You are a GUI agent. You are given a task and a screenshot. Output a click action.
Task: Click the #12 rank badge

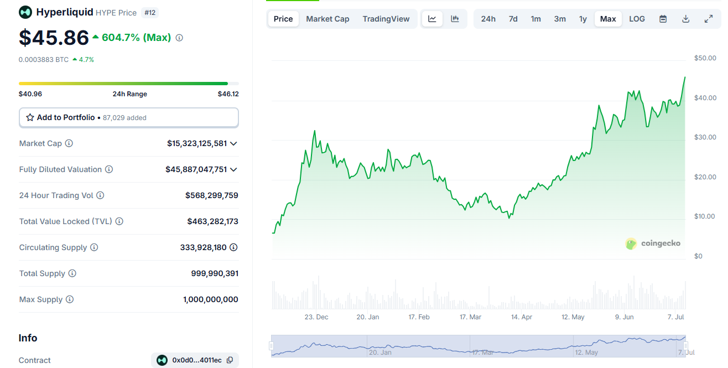pos(150,12)
